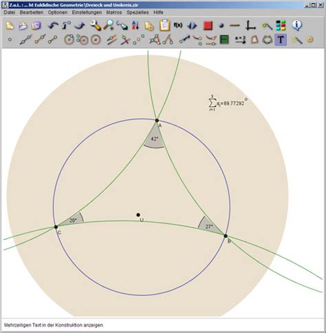Select the segment tool
This screenshot has width=326, height=333.
pos(53,39)
